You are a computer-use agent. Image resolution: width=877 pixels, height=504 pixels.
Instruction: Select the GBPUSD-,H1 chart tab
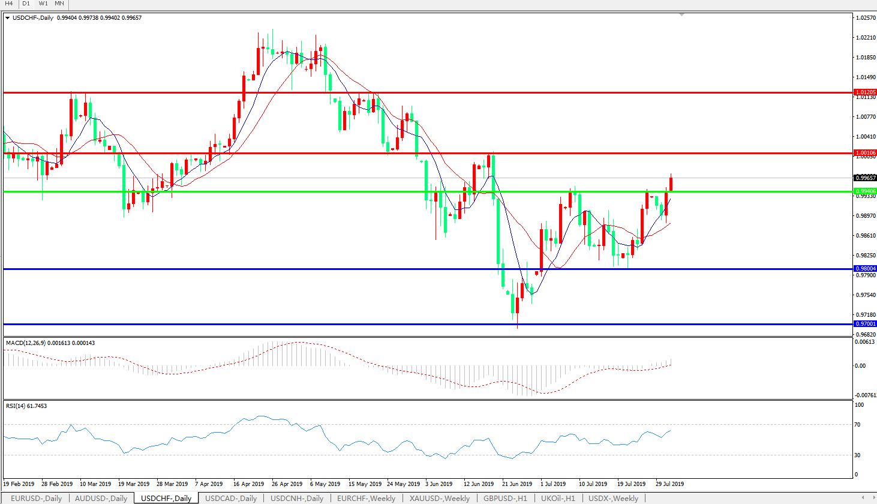coord(505,498)
